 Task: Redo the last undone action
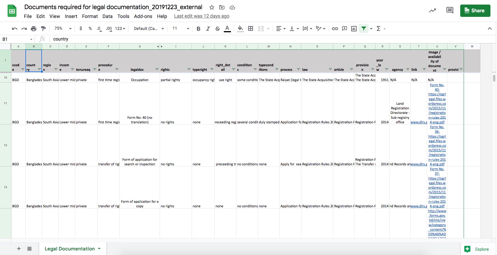pyautogui.click(x=24, y=29)
